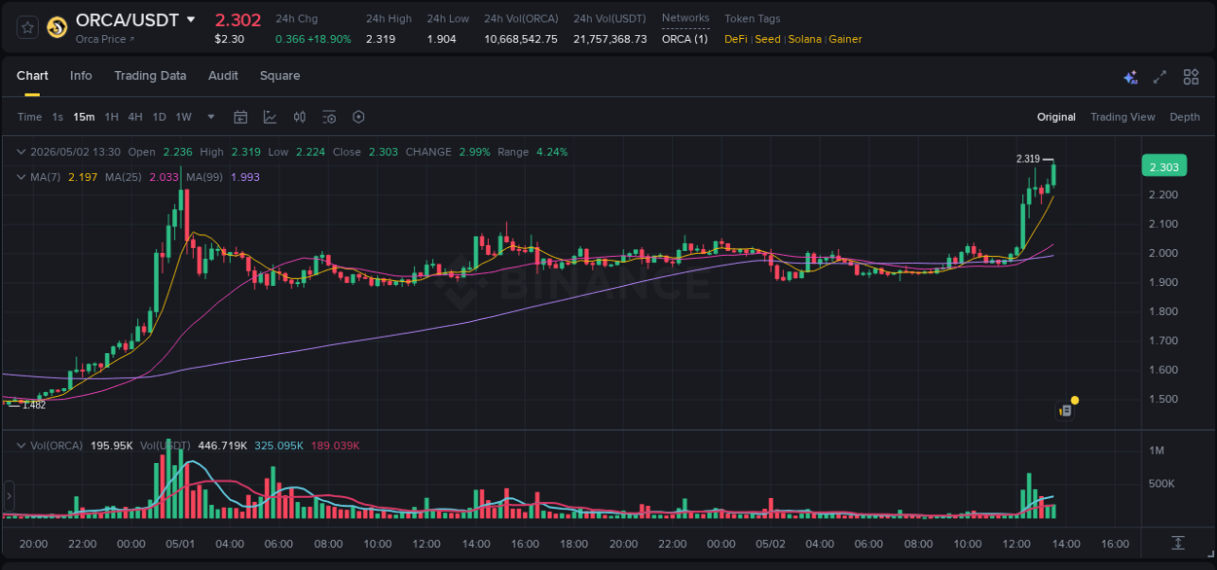Viewport: 1217px width, 570px height.
Task: Collapse the MA indicator row chevron
Action: (20, 177)
